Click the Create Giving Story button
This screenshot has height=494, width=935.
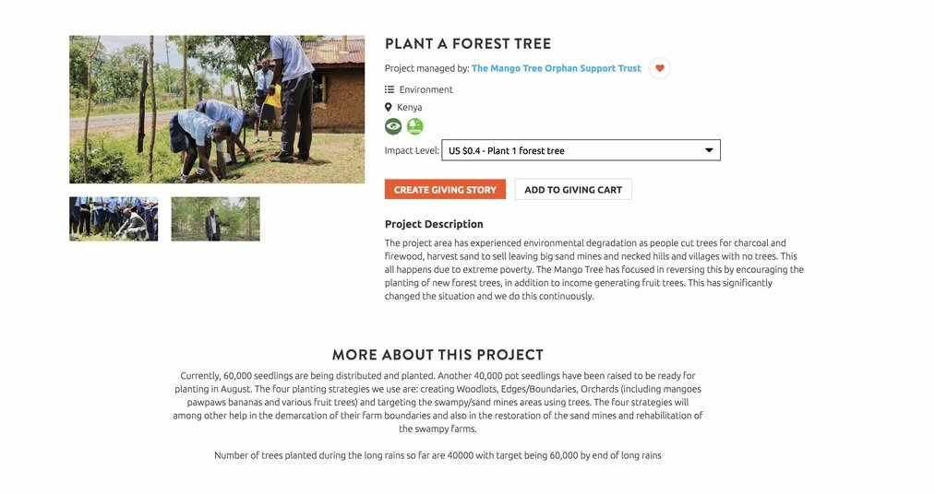click(x=445, y=189)
